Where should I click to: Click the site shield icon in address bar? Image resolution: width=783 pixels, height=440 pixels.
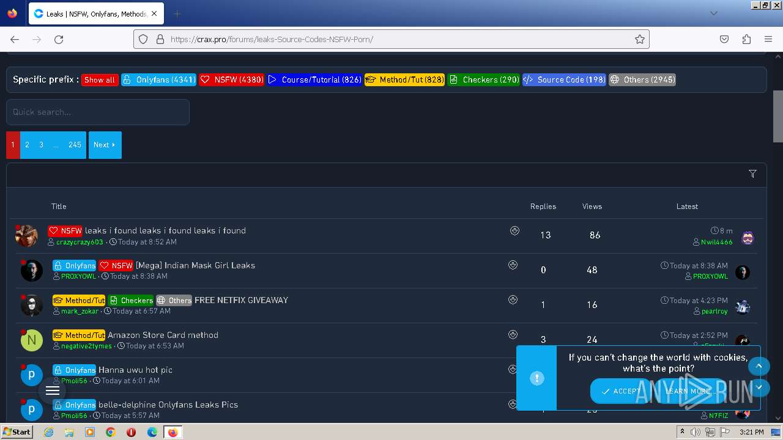tap(143, 39)
